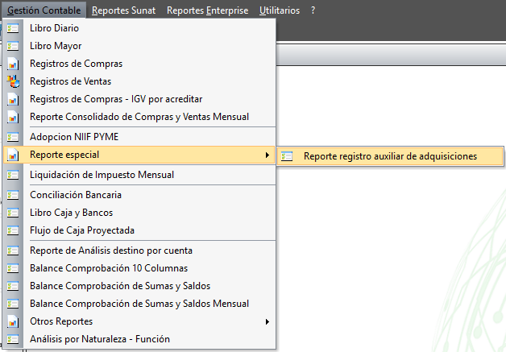The image size is (506, 352).
Task: Click the Libro Caja y Bancos icon
Action: pyautogui.click(x=13, y=213)
